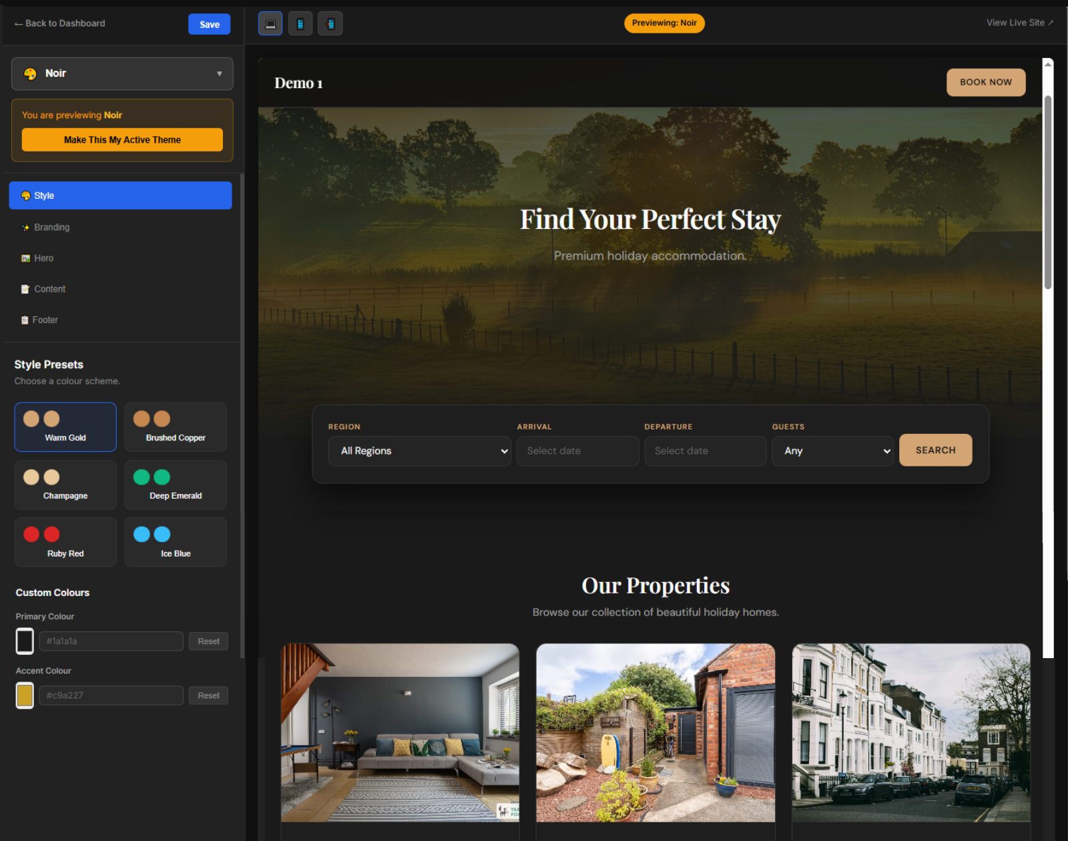
Task: Open the Branding section
Action: [x=51, y=227]
